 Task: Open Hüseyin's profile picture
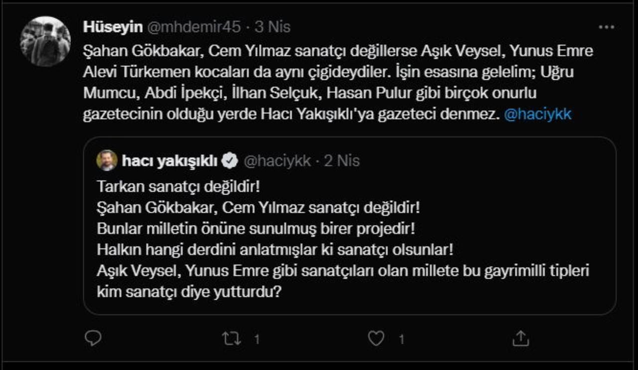pyautogui.click(x=45, y=41)
